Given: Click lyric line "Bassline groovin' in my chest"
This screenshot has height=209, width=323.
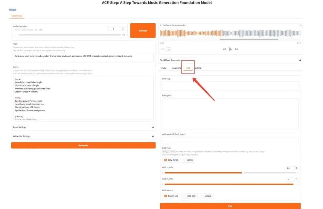Looking at the screenshot, I should pyautogui.click(x=28, y=101).
